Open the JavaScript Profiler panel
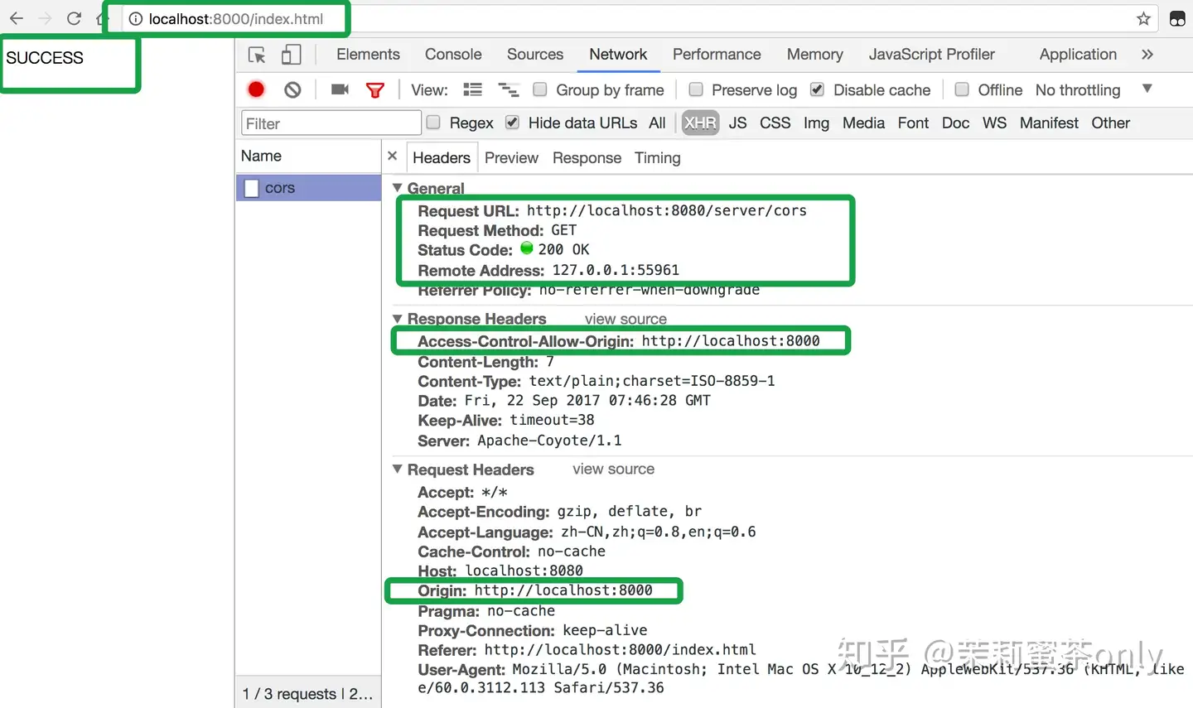The height and width of the screenshot is (708, 1193). click(x=932, y=55)
